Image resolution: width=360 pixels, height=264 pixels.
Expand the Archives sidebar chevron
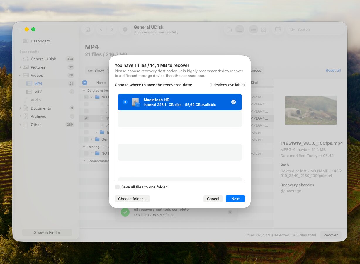click(20, 116)
